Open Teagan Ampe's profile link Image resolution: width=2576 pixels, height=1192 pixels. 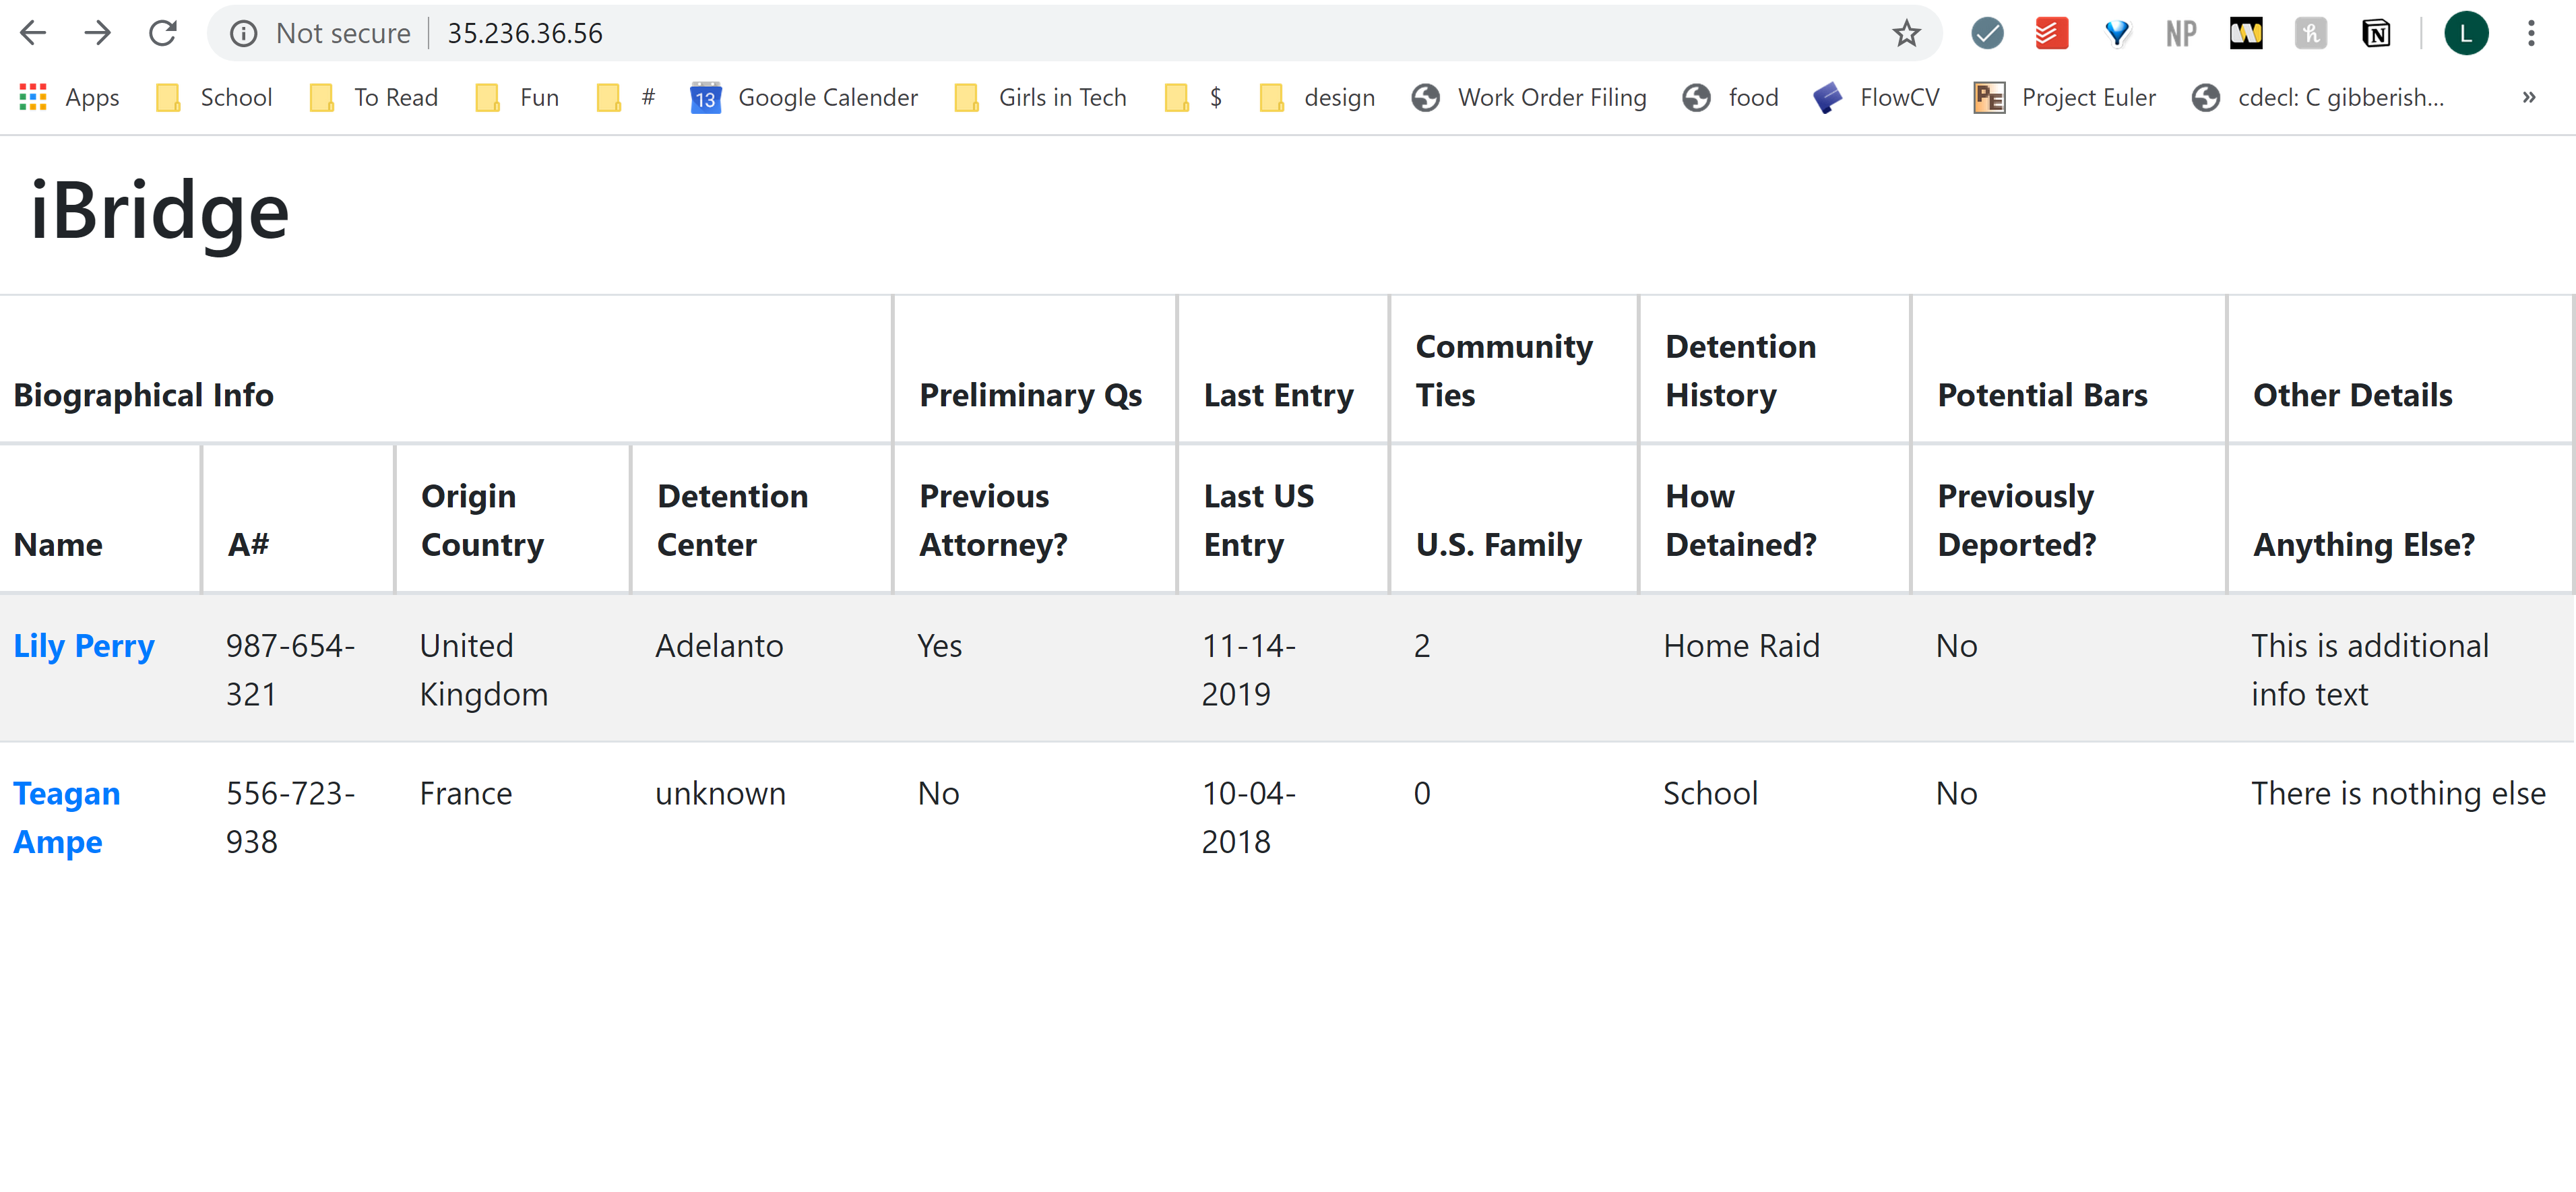[x=66, y=817]
